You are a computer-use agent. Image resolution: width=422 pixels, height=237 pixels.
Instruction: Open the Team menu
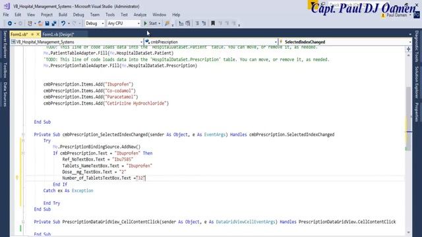(x=95, y=14)
